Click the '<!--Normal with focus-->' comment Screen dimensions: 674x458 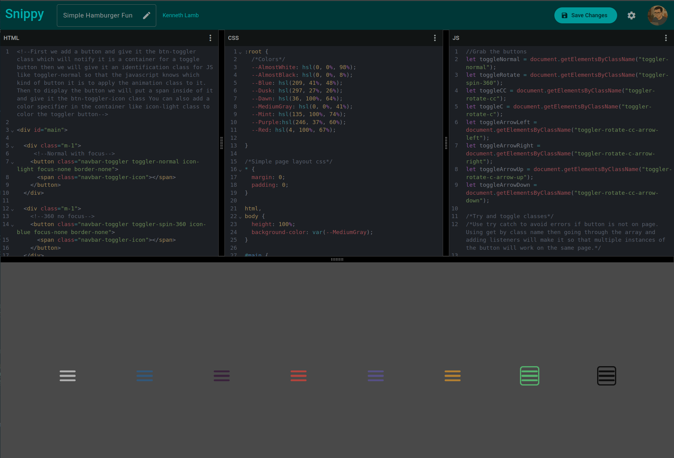tap(74, 154)
